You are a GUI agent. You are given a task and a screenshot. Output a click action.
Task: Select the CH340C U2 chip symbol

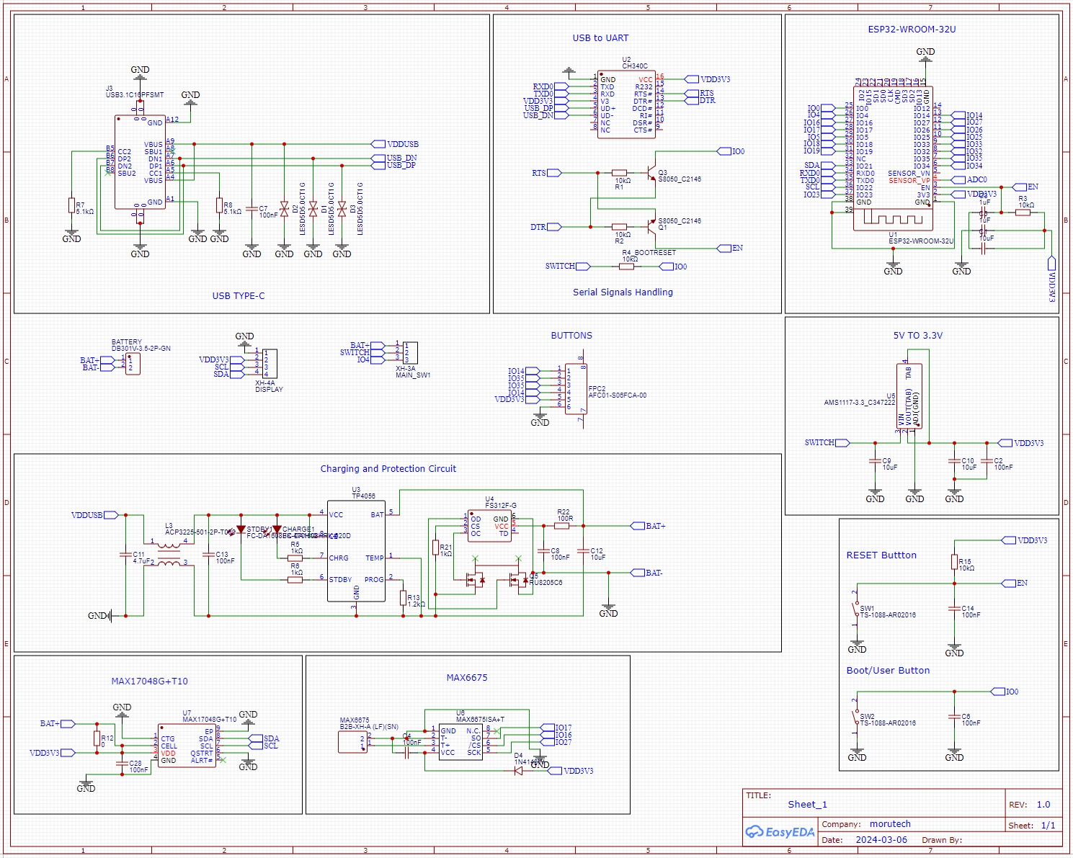(626, 104)
